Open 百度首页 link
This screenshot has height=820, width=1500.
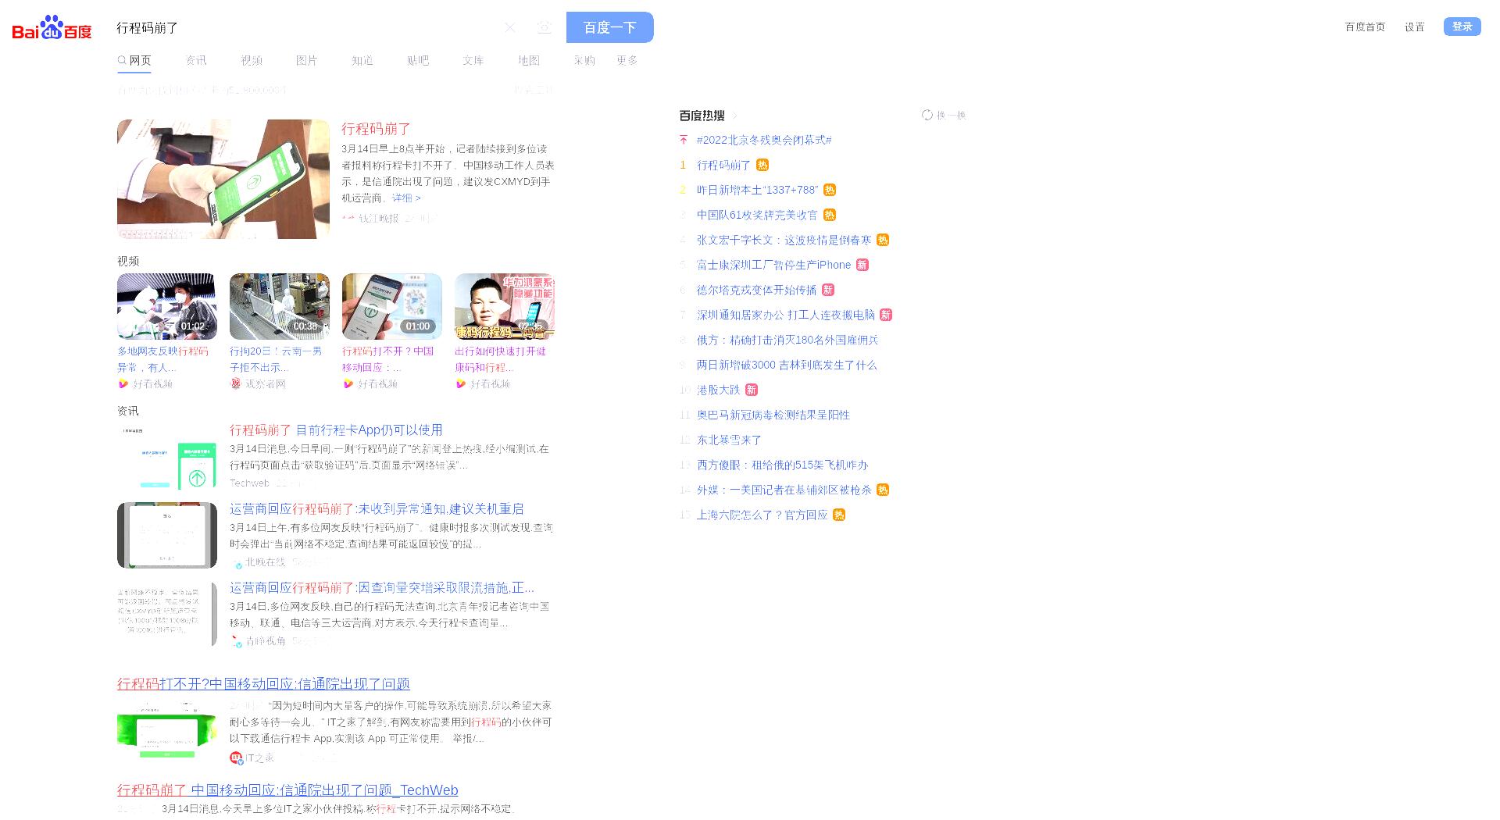coord(1365,27)
